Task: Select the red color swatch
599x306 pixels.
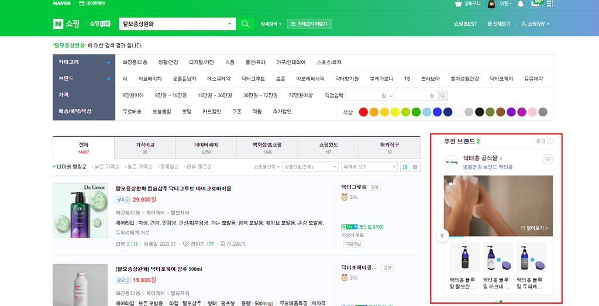Action: pyautogui.click(x=363, y=112)
